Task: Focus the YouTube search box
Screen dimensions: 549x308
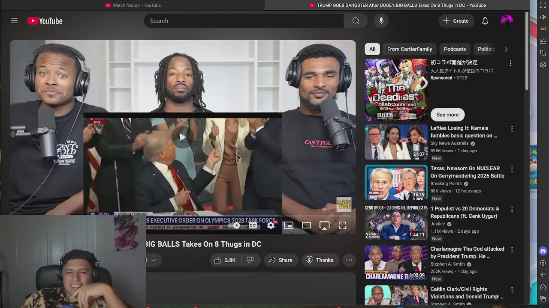Action: coord(244,21)
